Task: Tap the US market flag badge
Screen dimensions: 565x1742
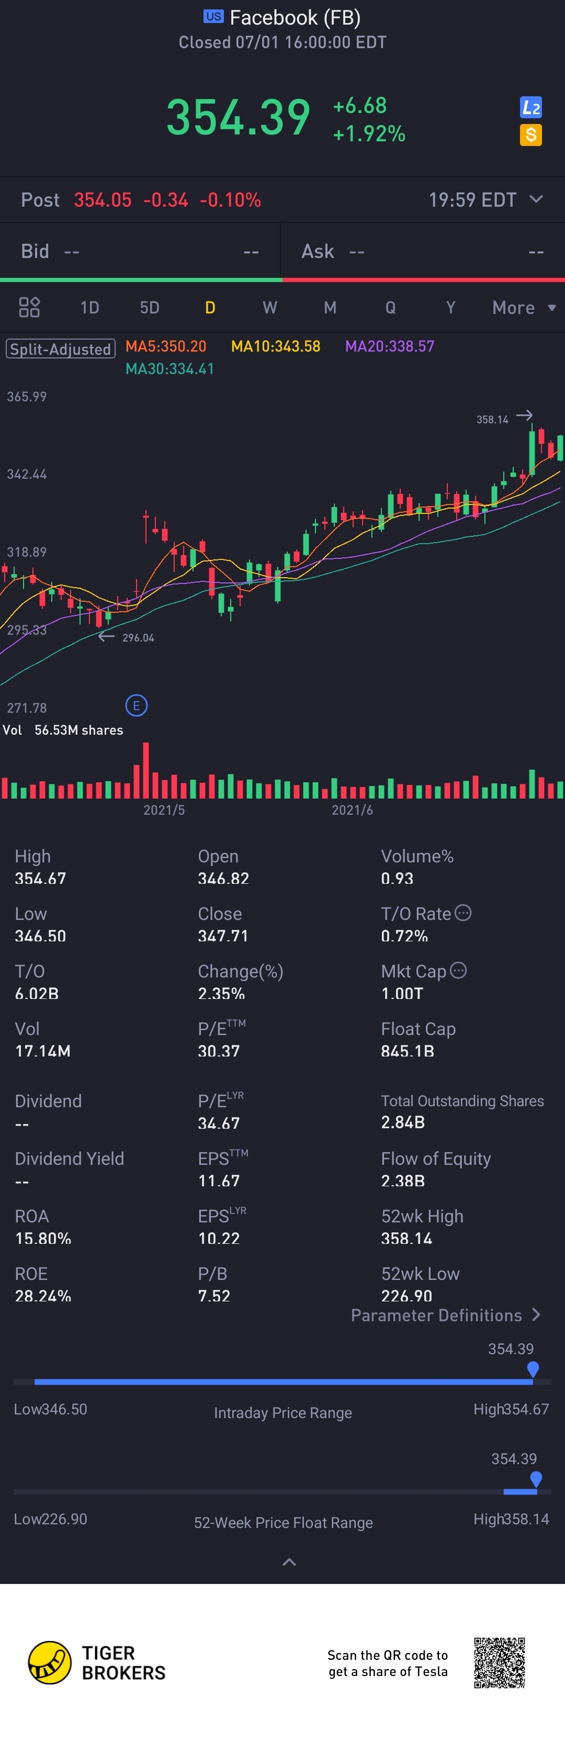Action: 213,17
